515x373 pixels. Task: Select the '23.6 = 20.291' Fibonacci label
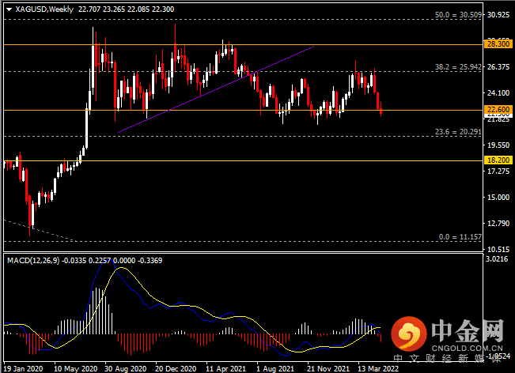[458, 132]
